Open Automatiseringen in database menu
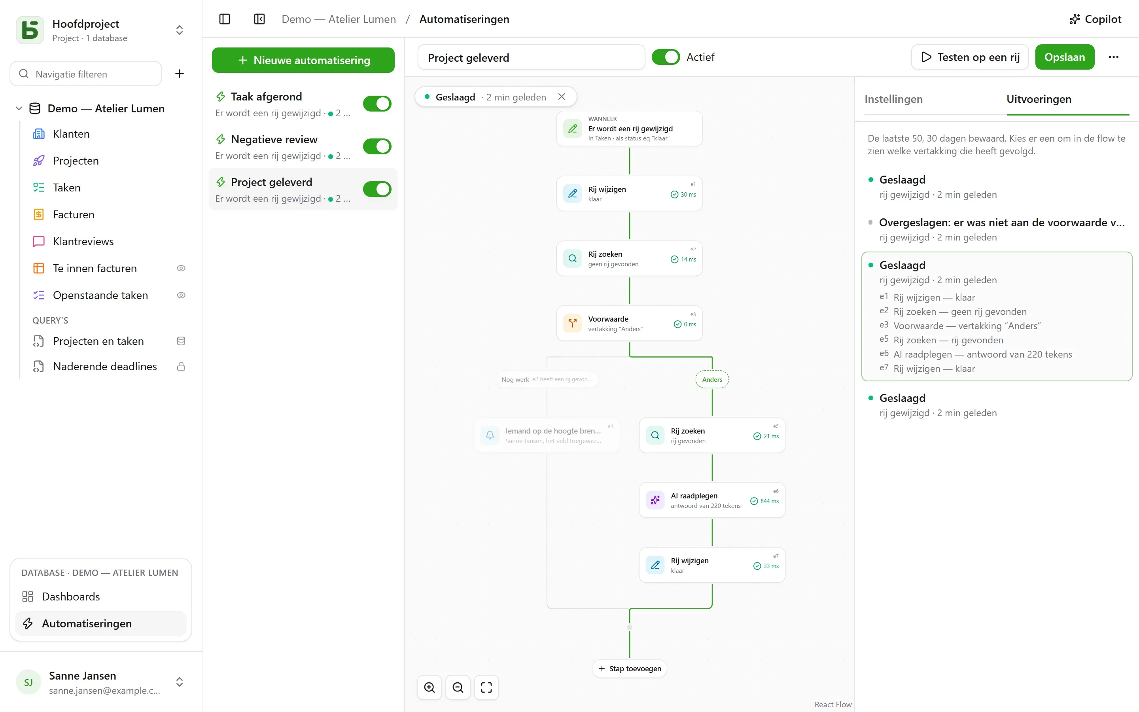The width and height of the screenshot is (1139, 712). pos(101,623)
